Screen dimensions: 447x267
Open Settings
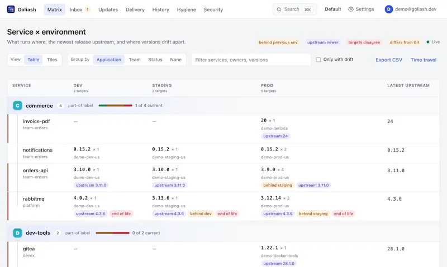(361, 9)
